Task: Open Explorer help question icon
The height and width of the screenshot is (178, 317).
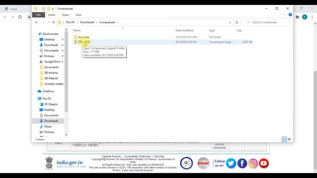Action: point(290,15)
